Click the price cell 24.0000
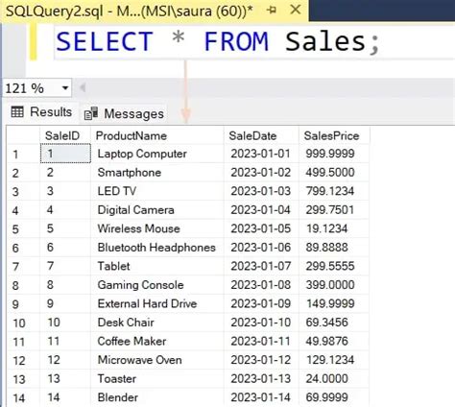 coord(334,378)
